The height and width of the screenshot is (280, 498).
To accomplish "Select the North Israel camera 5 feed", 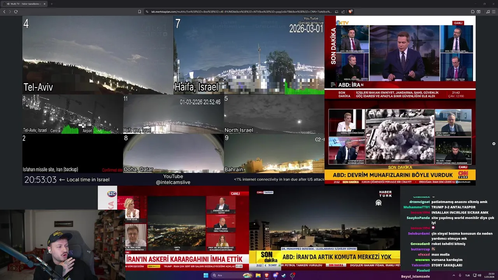I will 274,114.
